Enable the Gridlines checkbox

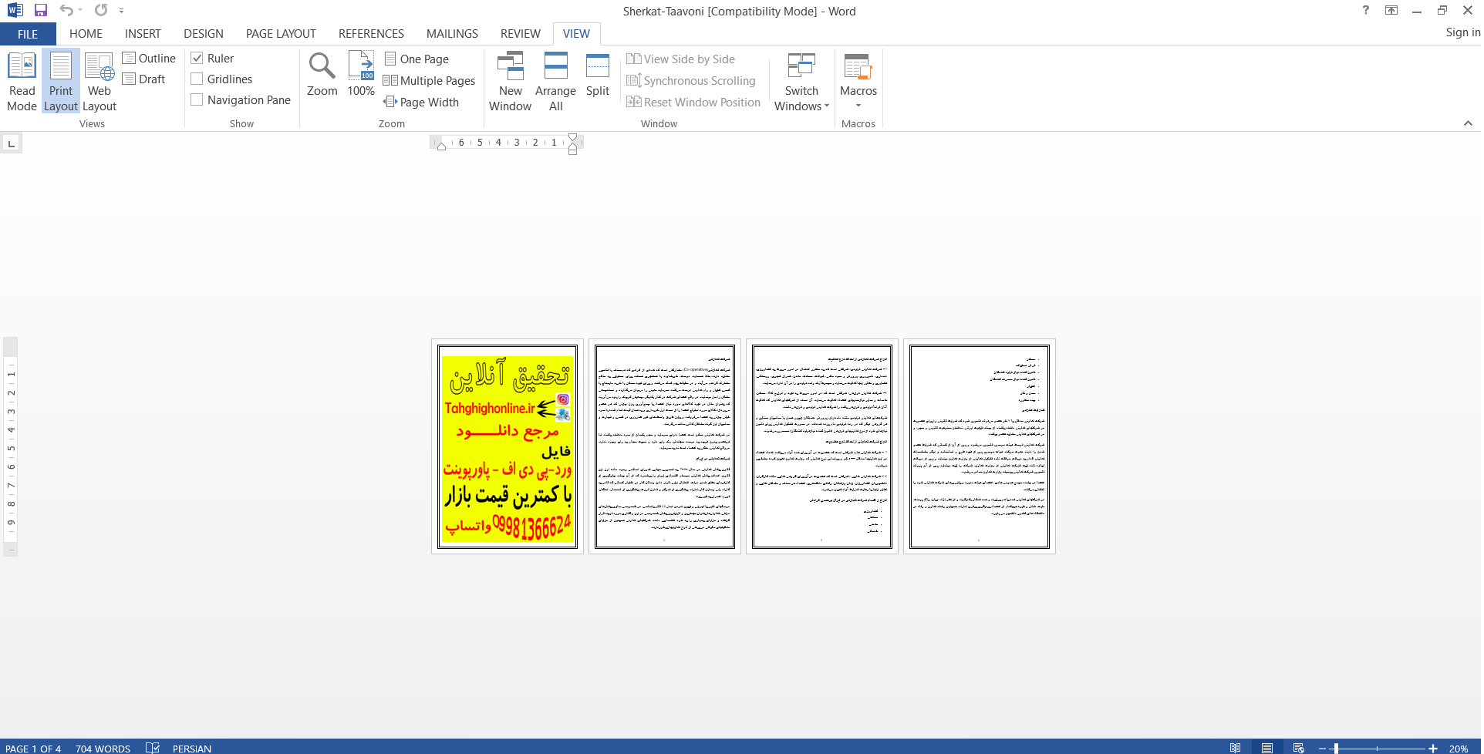197,79
